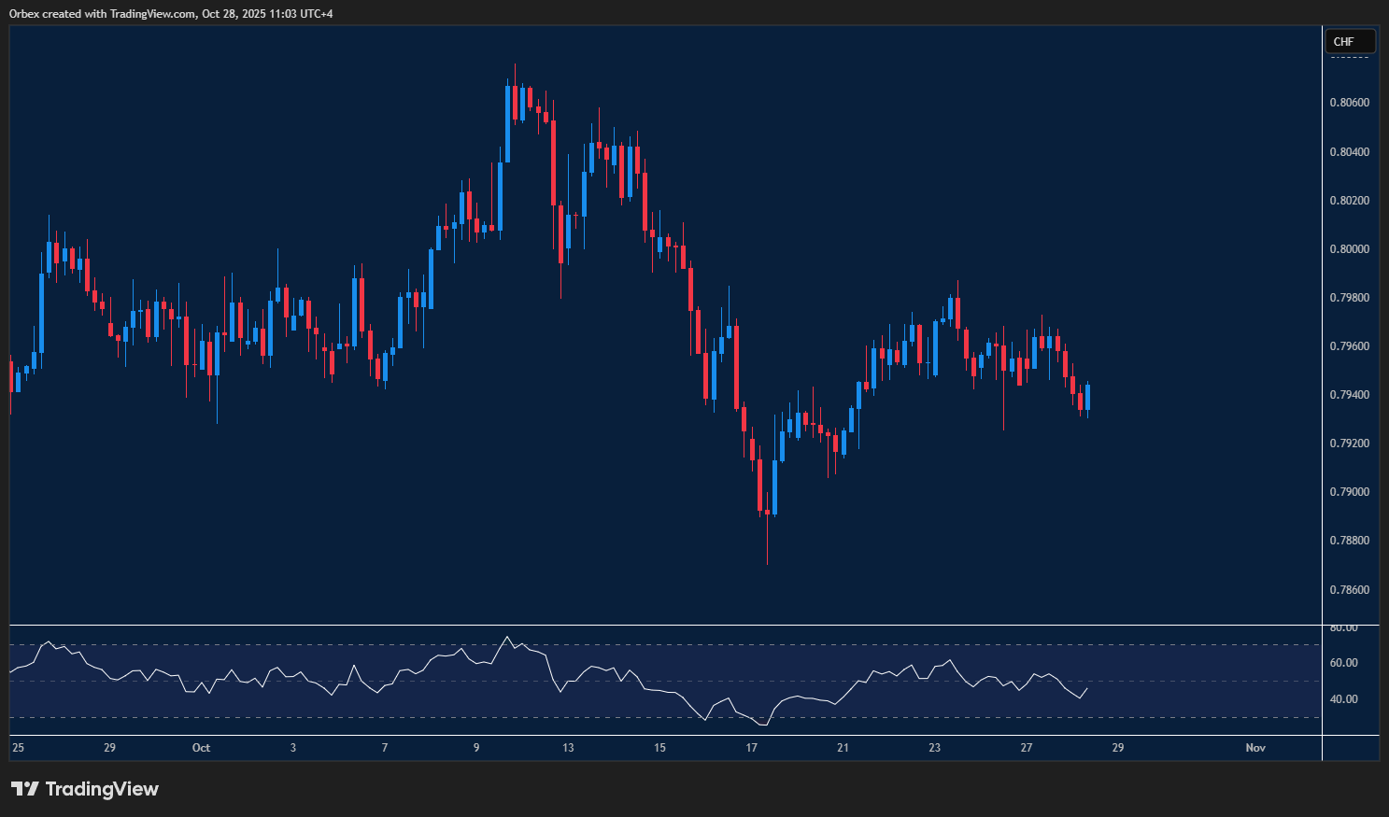Image resolution: width=1389 pixels, height=817 pixels.
Task: Select the dashed RSI overbought band line
Action: (654, 642)
